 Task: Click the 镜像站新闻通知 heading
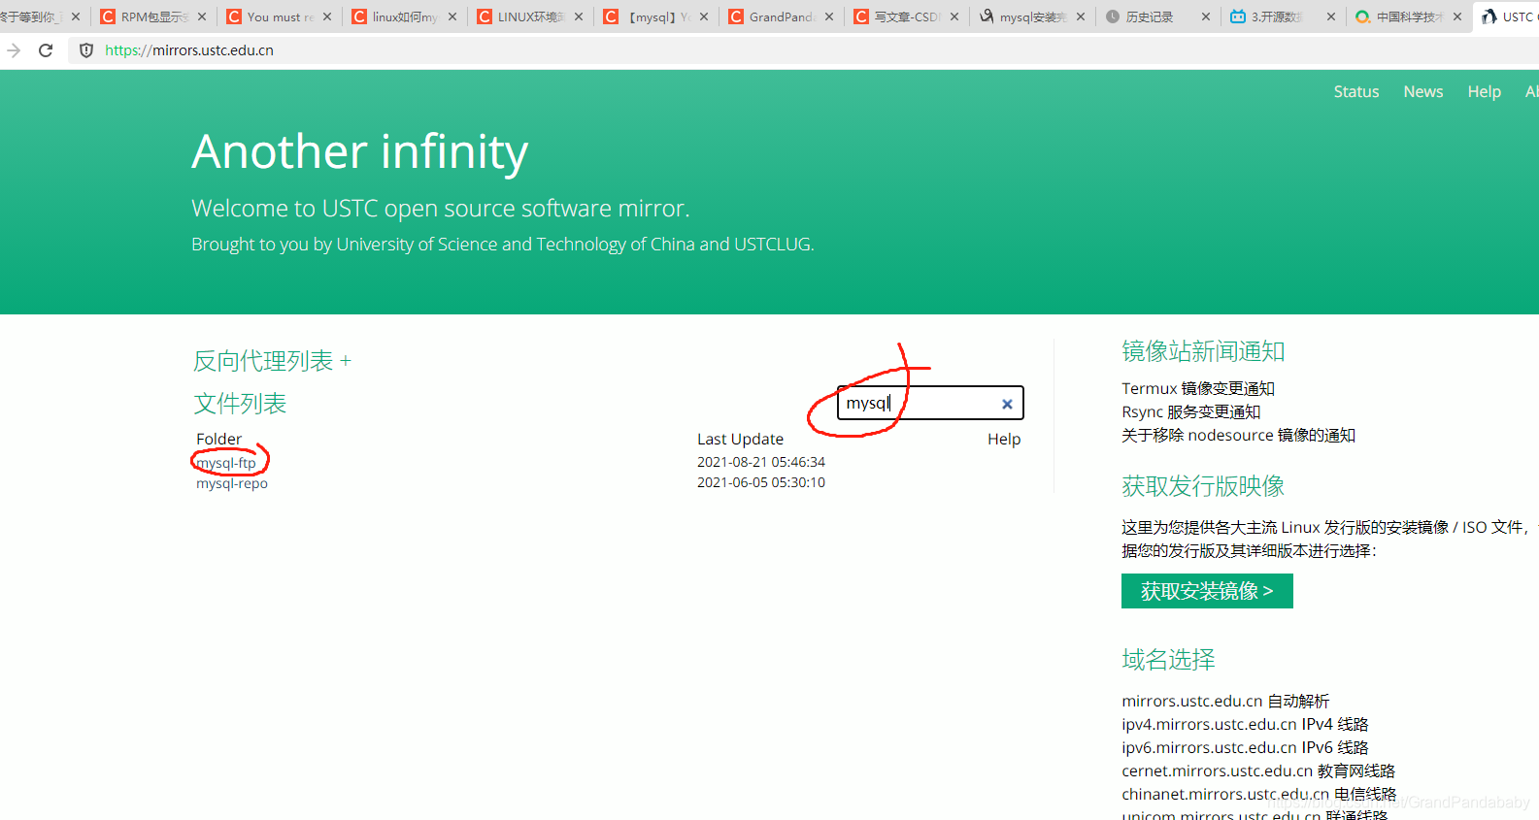coord(1203,351)
